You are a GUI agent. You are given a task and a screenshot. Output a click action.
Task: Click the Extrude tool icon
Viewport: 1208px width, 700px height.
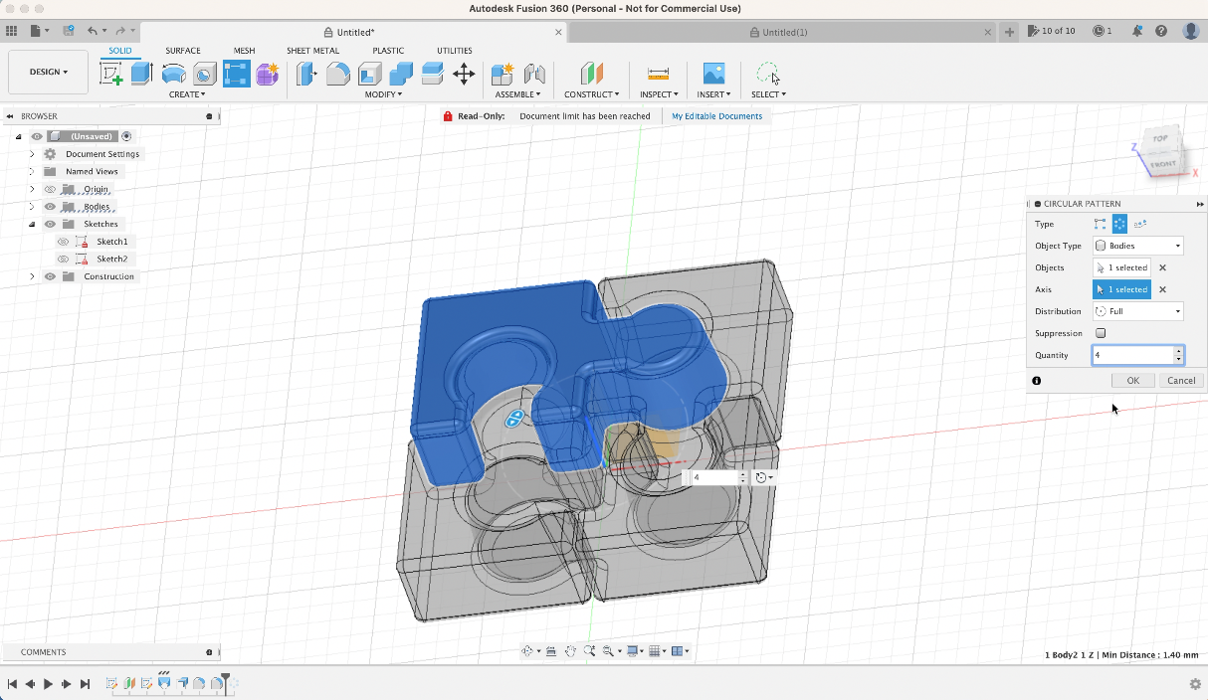pos(141,74)
